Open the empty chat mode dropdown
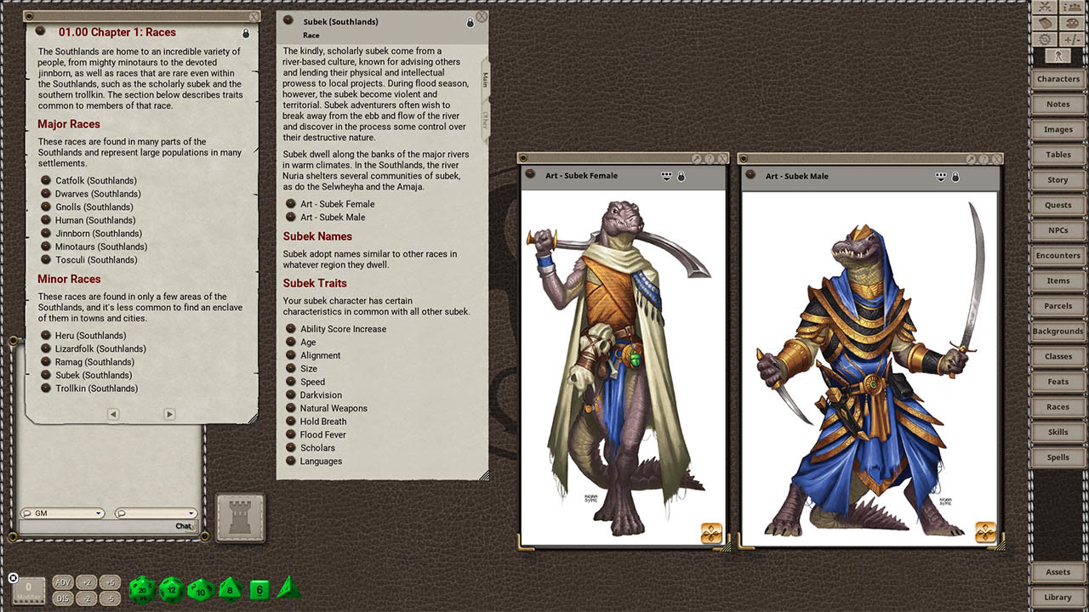The height and width of the screenshot is (612, 1089). [x=157, y=513]
